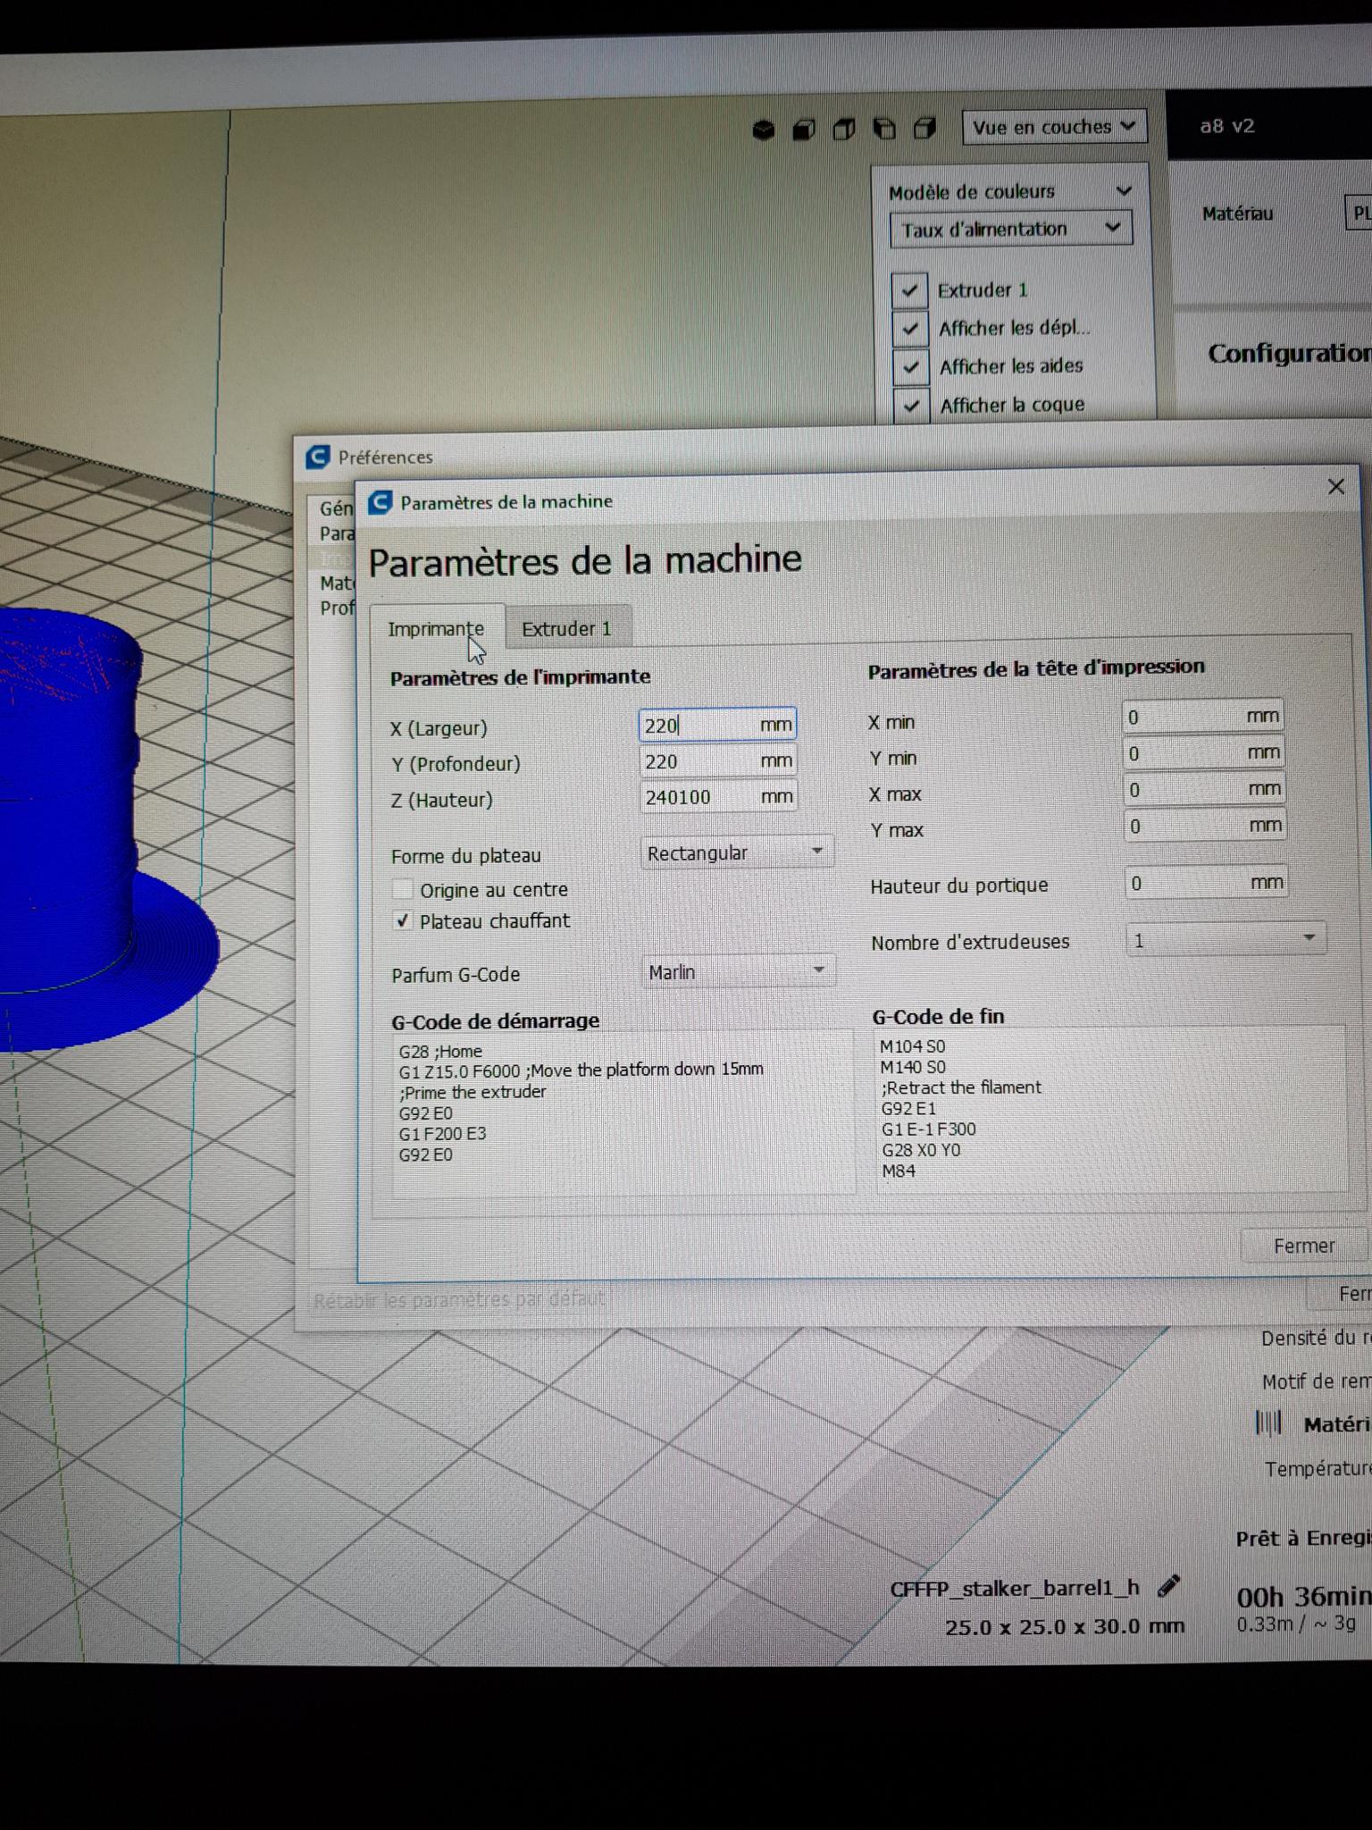This screenshot has width=1372, height=1830.
Task: Select the Mat... item in Préférences sidebar
Action: tap(337, 583)
